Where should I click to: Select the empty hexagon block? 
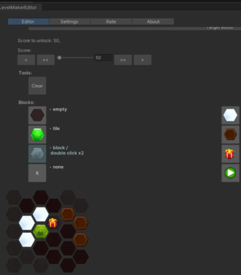coord(37,115)
